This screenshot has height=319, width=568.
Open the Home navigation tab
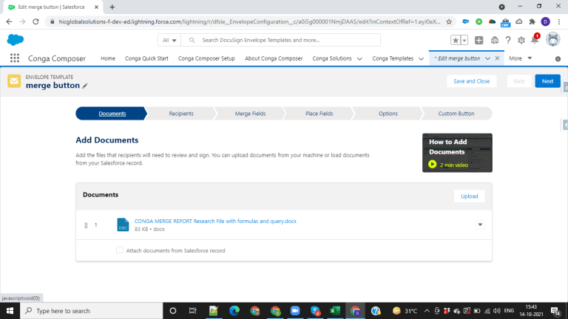coord(107,58)
